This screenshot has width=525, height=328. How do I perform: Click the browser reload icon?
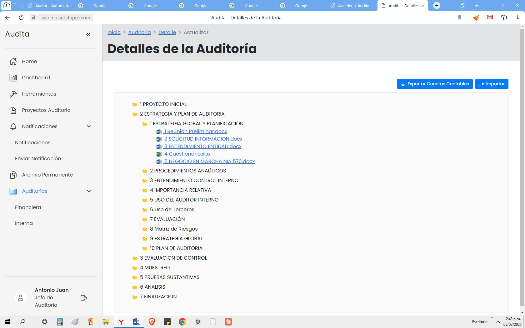pos(21,18)
